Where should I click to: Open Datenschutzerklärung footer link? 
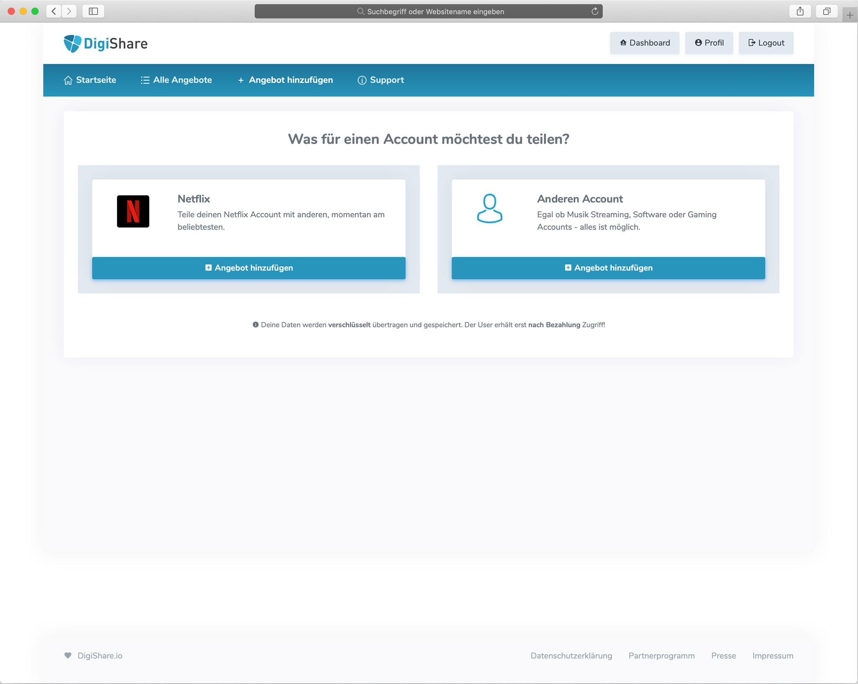pyautogui.click(x=571, y=656)
